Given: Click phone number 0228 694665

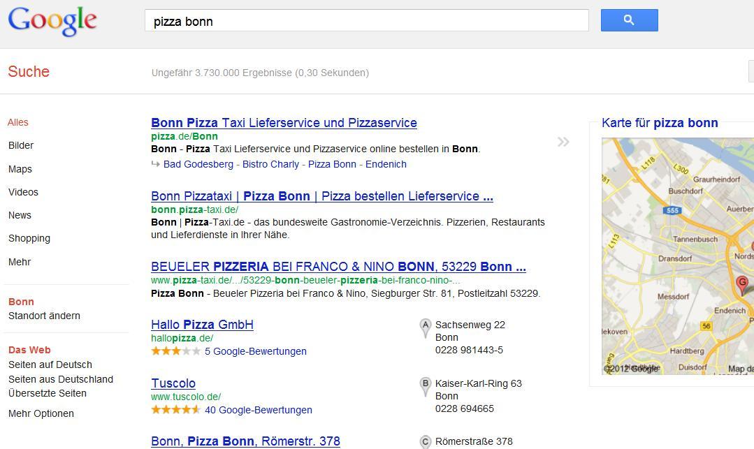Looking at the screenshot, I should 465,408.
